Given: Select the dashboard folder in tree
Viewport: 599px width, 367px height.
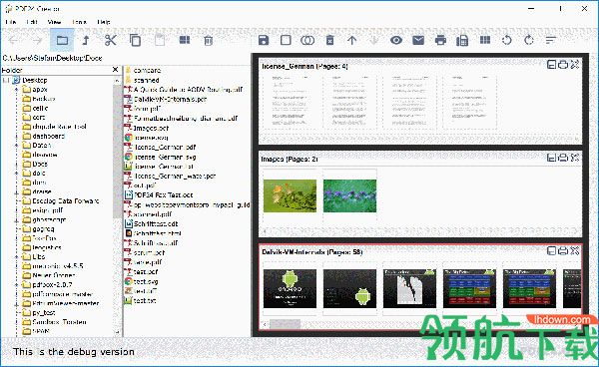Looking at the screenshot, I should tap(48, 136).
